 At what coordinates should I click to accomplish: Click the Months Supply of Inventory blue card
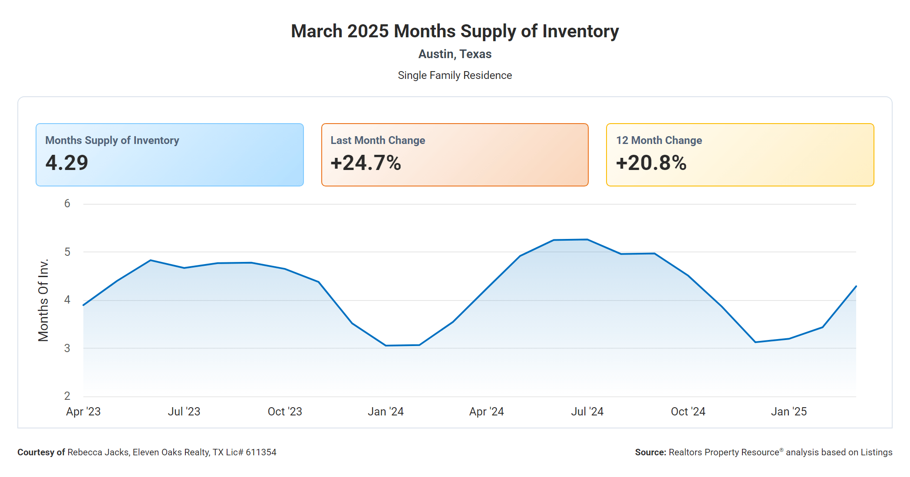pos(169,155)
